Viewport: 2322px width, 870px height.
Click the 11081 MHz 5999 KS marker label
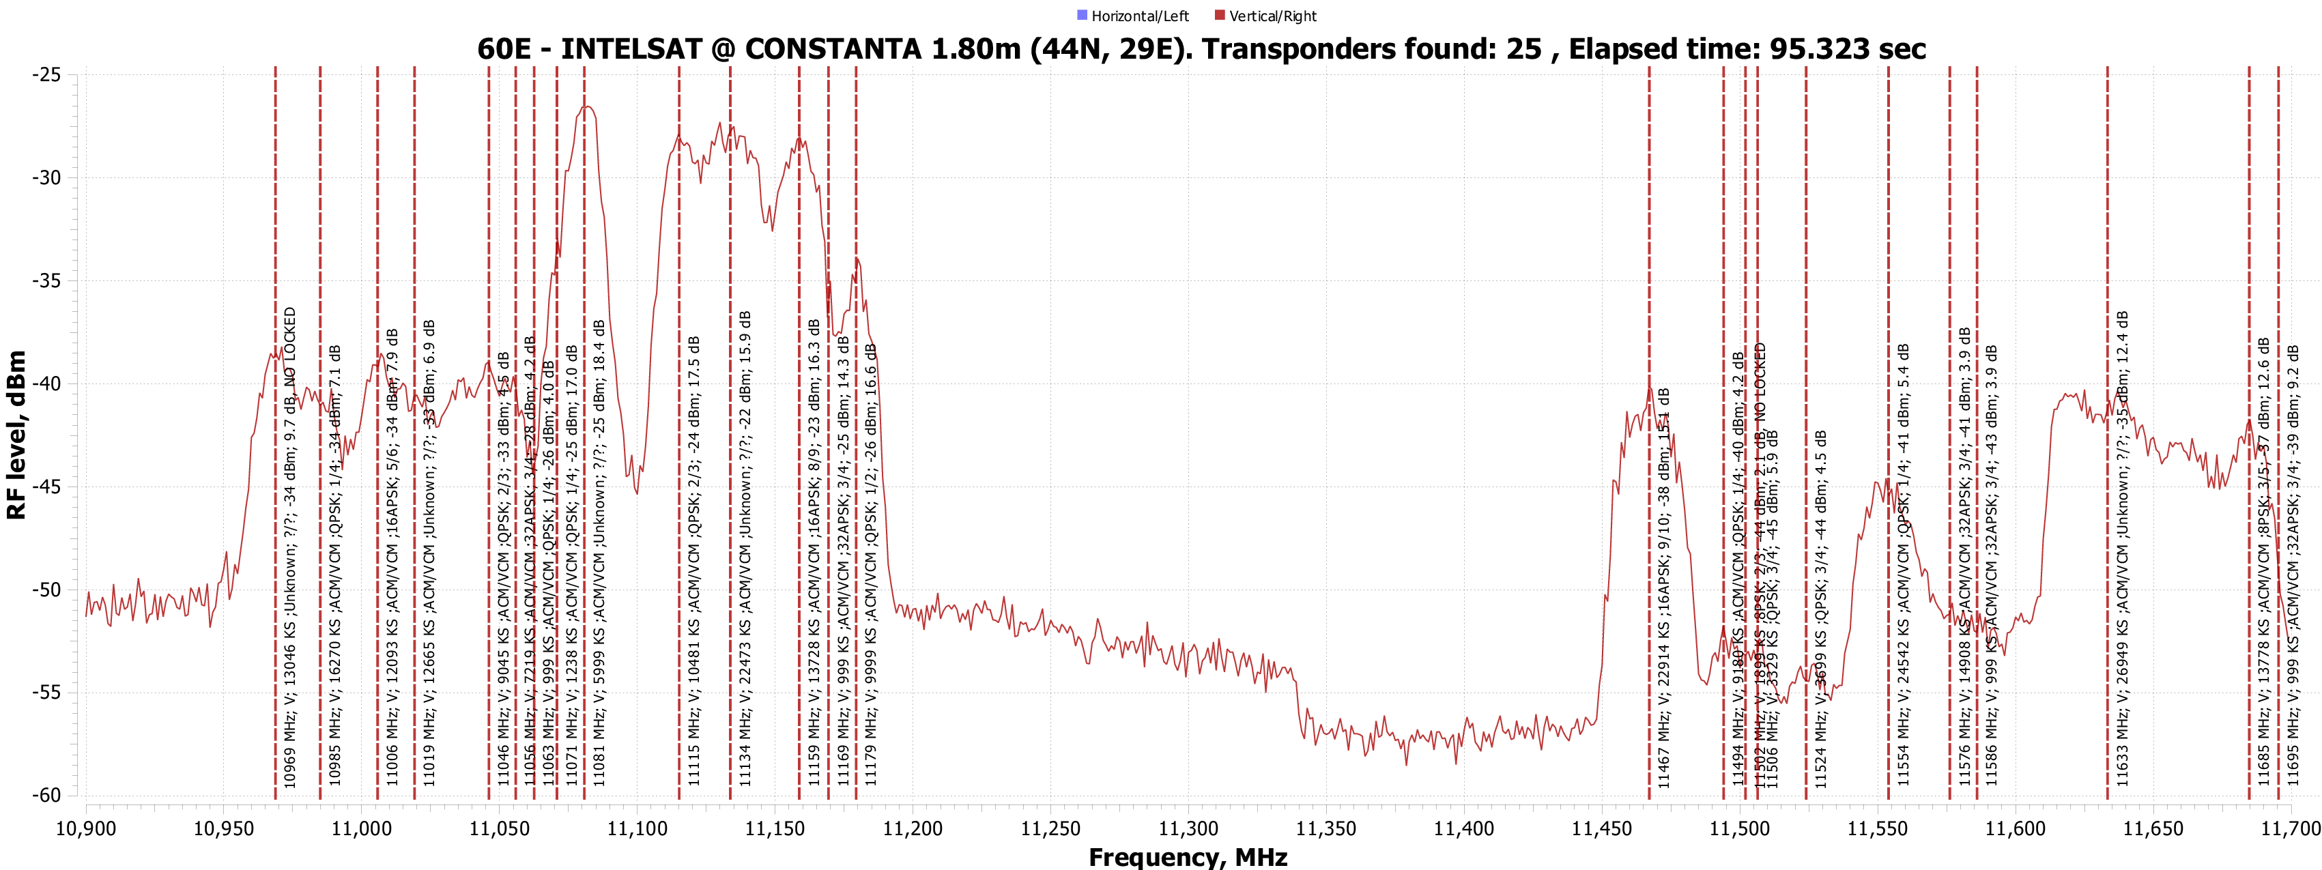pos(599,552)
